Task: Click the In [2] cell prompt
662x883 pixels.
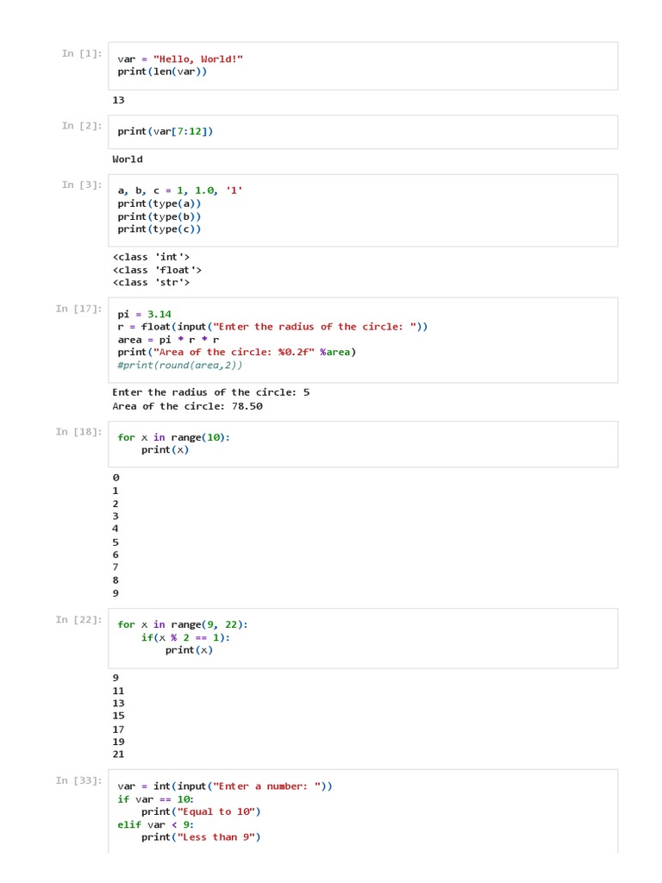Action: point(81,126)
